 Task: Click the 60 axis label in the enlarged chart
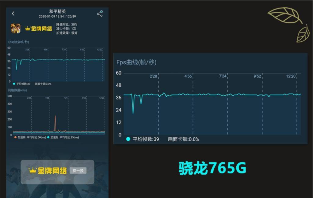pos(119,73)
